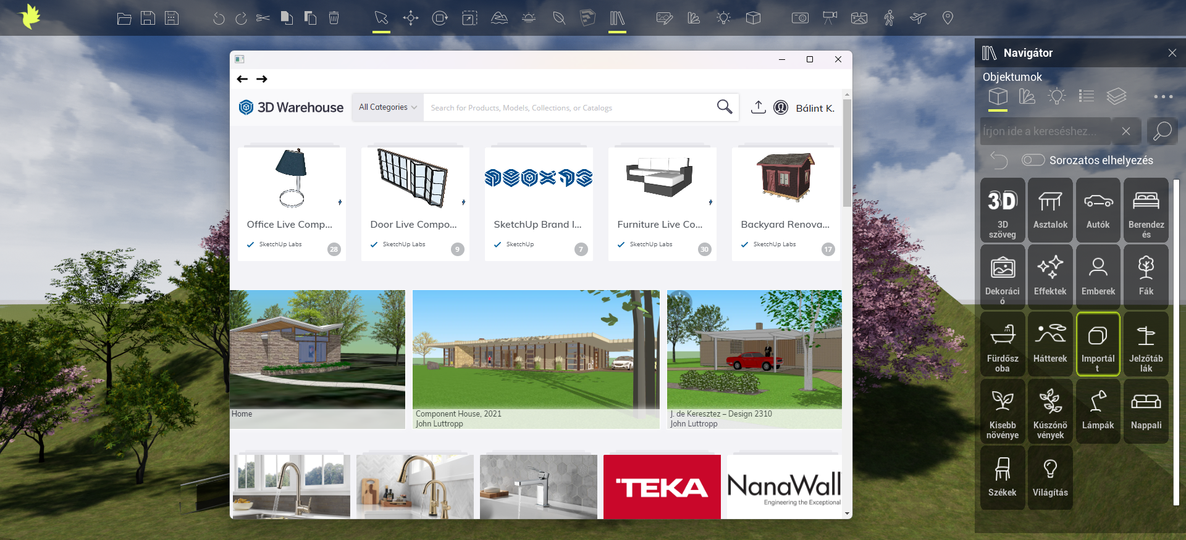Click the location pin icon
1186x540 pixels.
click(948, 19)
